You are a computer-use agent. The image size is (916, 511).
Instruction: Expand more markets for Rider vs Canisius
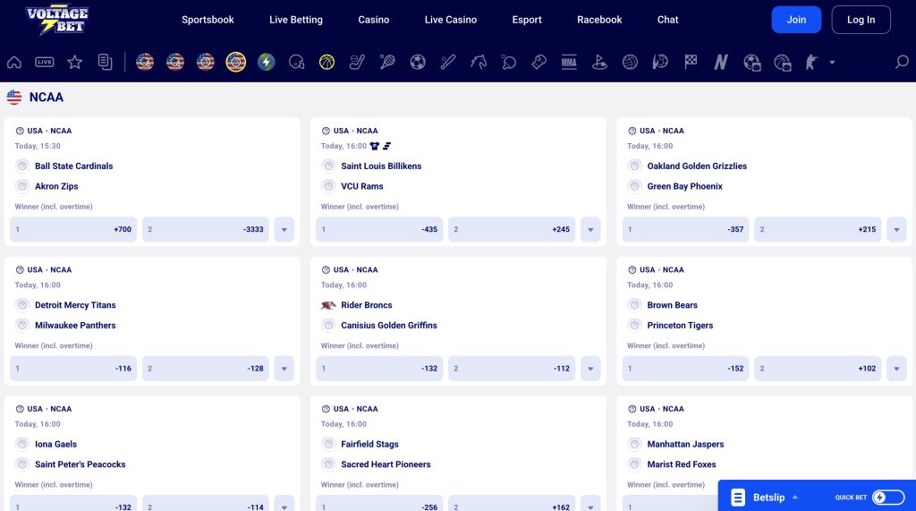(590, 369)
